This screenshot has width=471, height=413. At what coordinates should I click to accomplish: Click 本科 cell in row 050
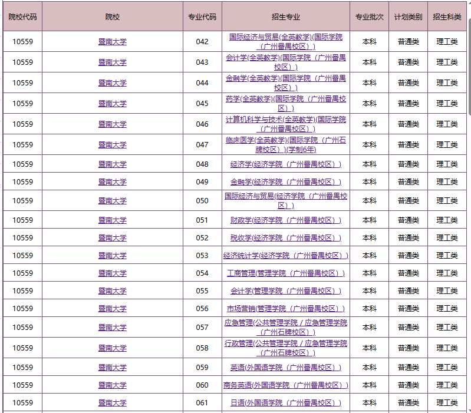(369, 201)
